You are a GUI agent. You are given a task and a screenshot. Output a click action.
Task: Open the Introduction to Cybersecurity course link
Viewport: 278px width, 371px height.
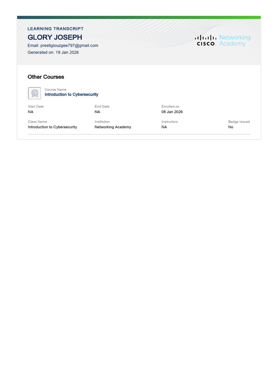[71, 95]
